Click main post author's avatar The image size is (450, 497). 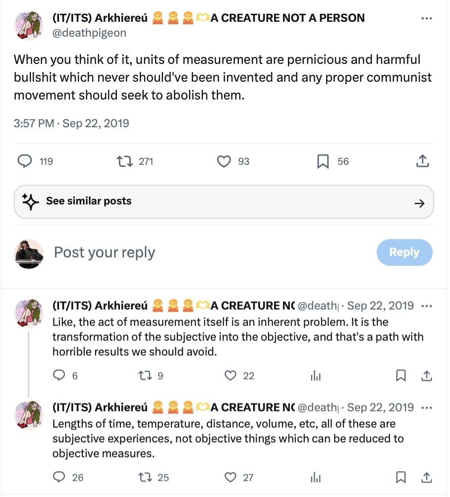tap(29, 25)
